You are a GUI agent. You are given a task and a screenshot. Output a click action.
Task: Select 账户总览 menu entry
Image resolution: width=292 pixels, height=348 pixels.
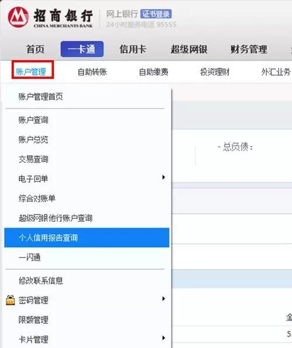33,140
